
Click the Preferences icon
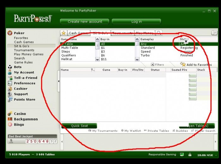click(x=10, y=83)
